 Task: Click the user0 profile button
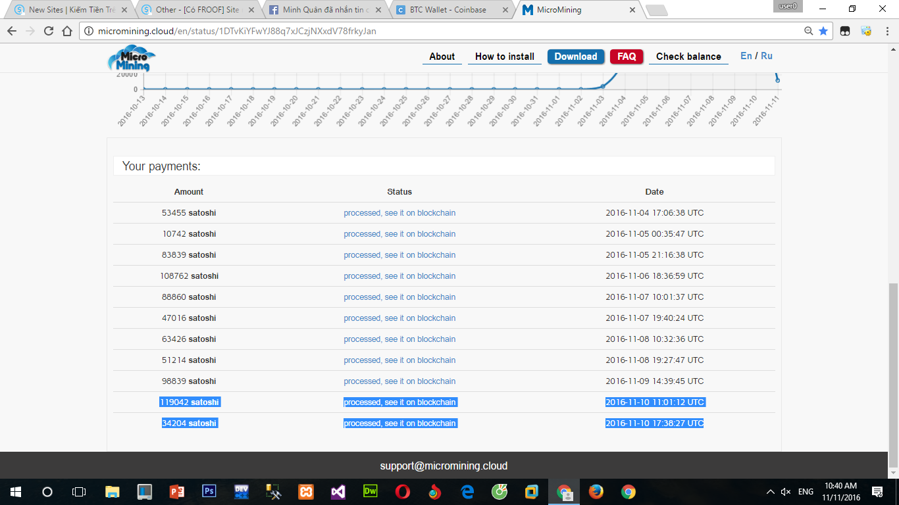pos(788,6)
